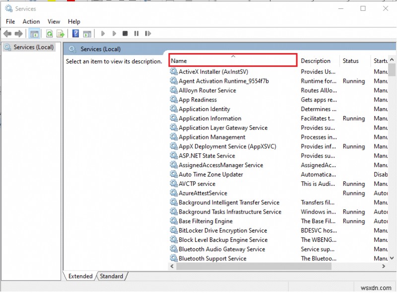Click the Forward arrow in toolbar

19,34
